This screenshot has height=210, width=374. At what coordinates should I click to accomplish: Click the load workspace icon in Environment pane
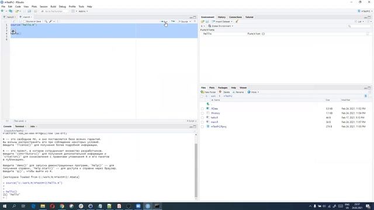(203, 22)
